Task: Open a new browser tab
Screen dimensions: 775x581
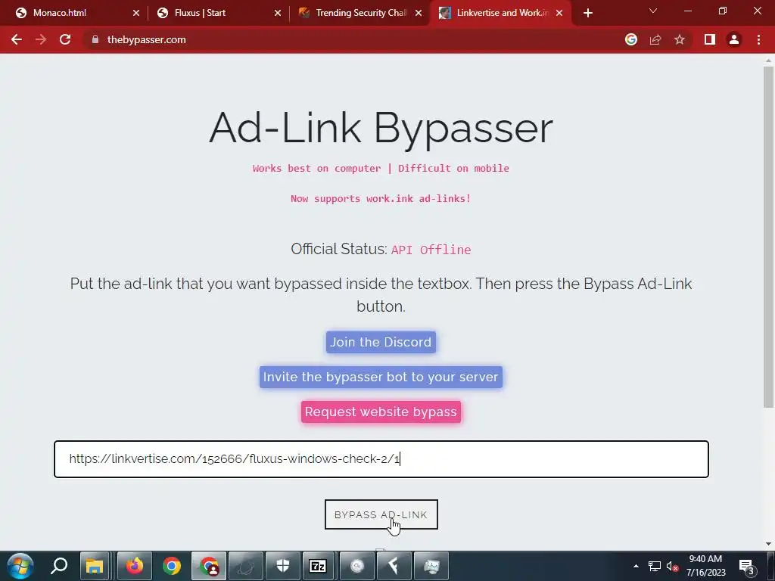Action: 587,13
